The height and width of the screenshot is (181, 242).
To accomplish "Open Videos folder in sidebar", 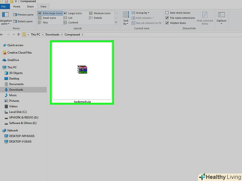I will [11, 106].
